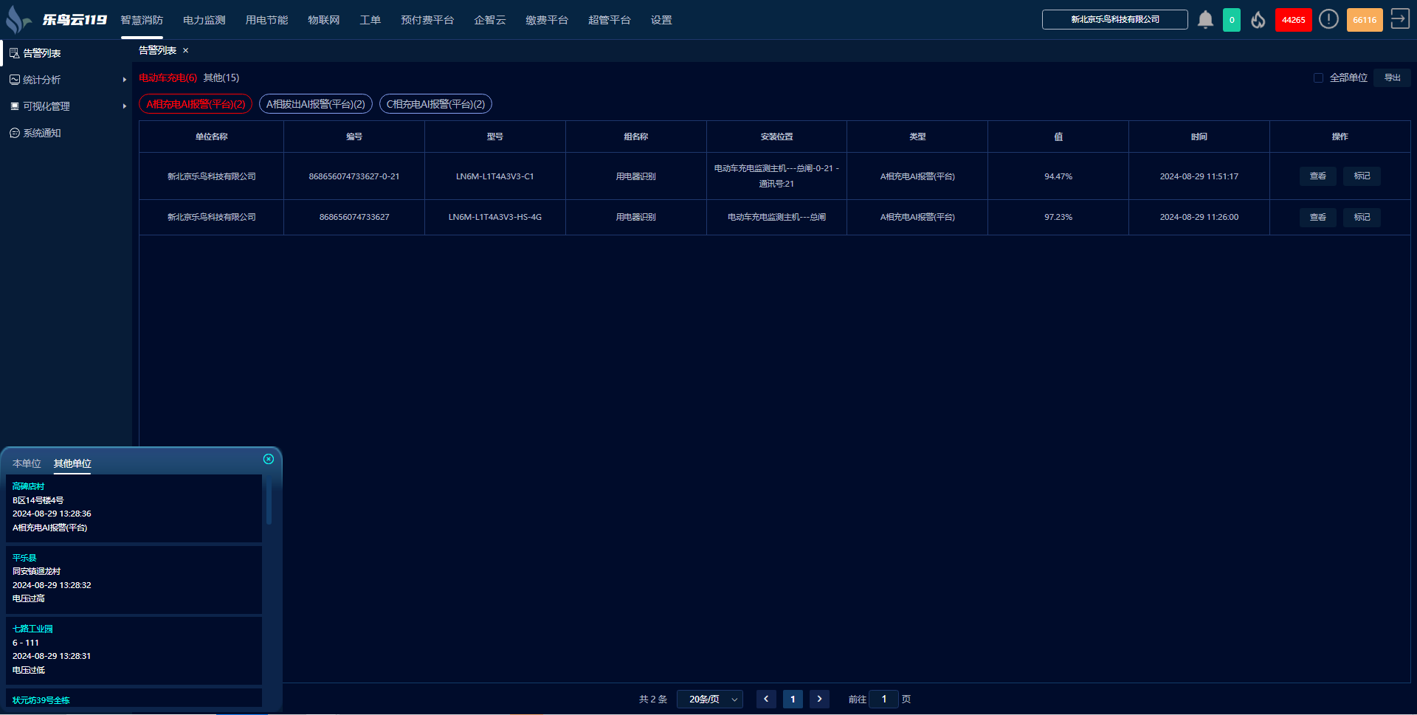Viewport: 1417px width, 715px height.
Task: Click the 前往 page number input field
Action: click(883, 699)
